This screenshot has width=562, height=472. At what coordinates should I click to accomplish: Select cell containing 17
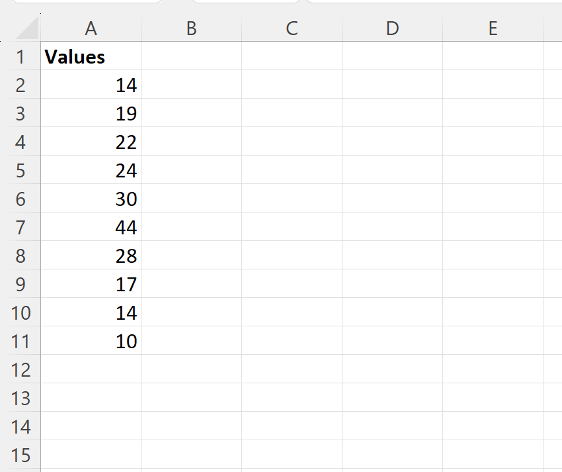click(x=91, y=283)
